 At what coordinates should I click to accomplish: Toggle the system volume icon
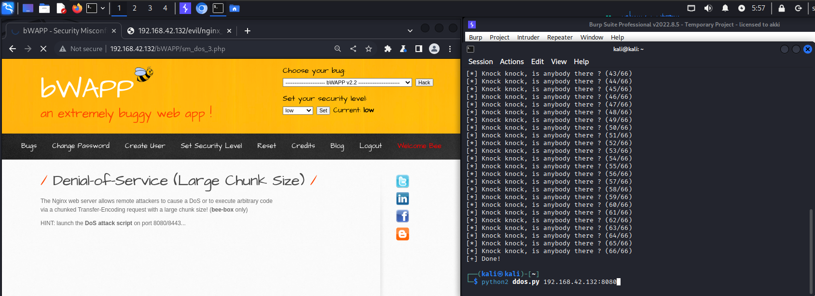coord(708,8)
